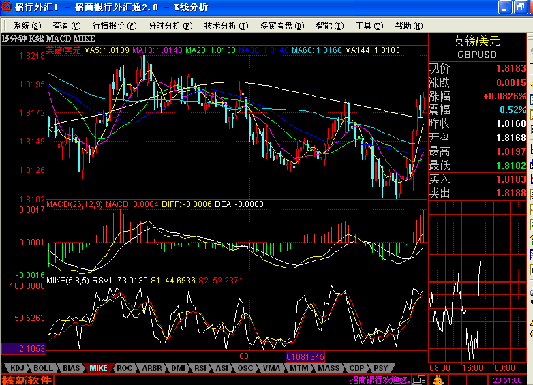This screenshot has height=385, width=533.
Task: Click the S1: 44.6936 readout
Action: pyautogui.click(x=173, y=281)
